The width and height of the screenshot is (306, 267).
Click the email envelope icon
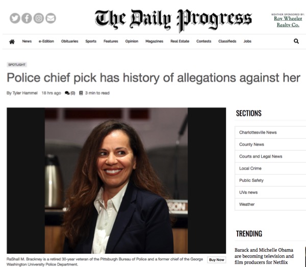coord(50,18)
